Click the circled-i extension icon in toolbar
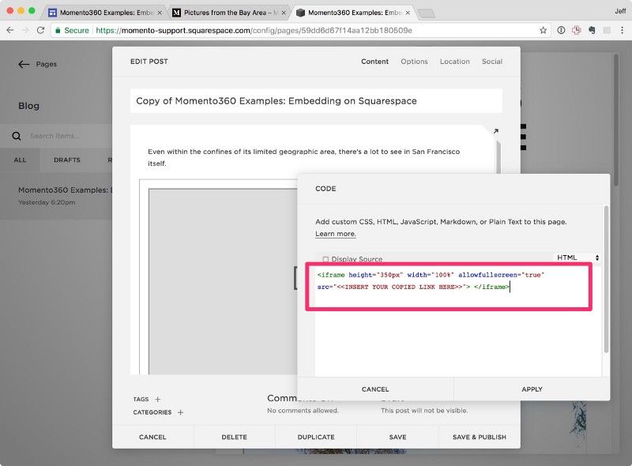This screenshot has width=632, height=466. (x=561, y=30)
